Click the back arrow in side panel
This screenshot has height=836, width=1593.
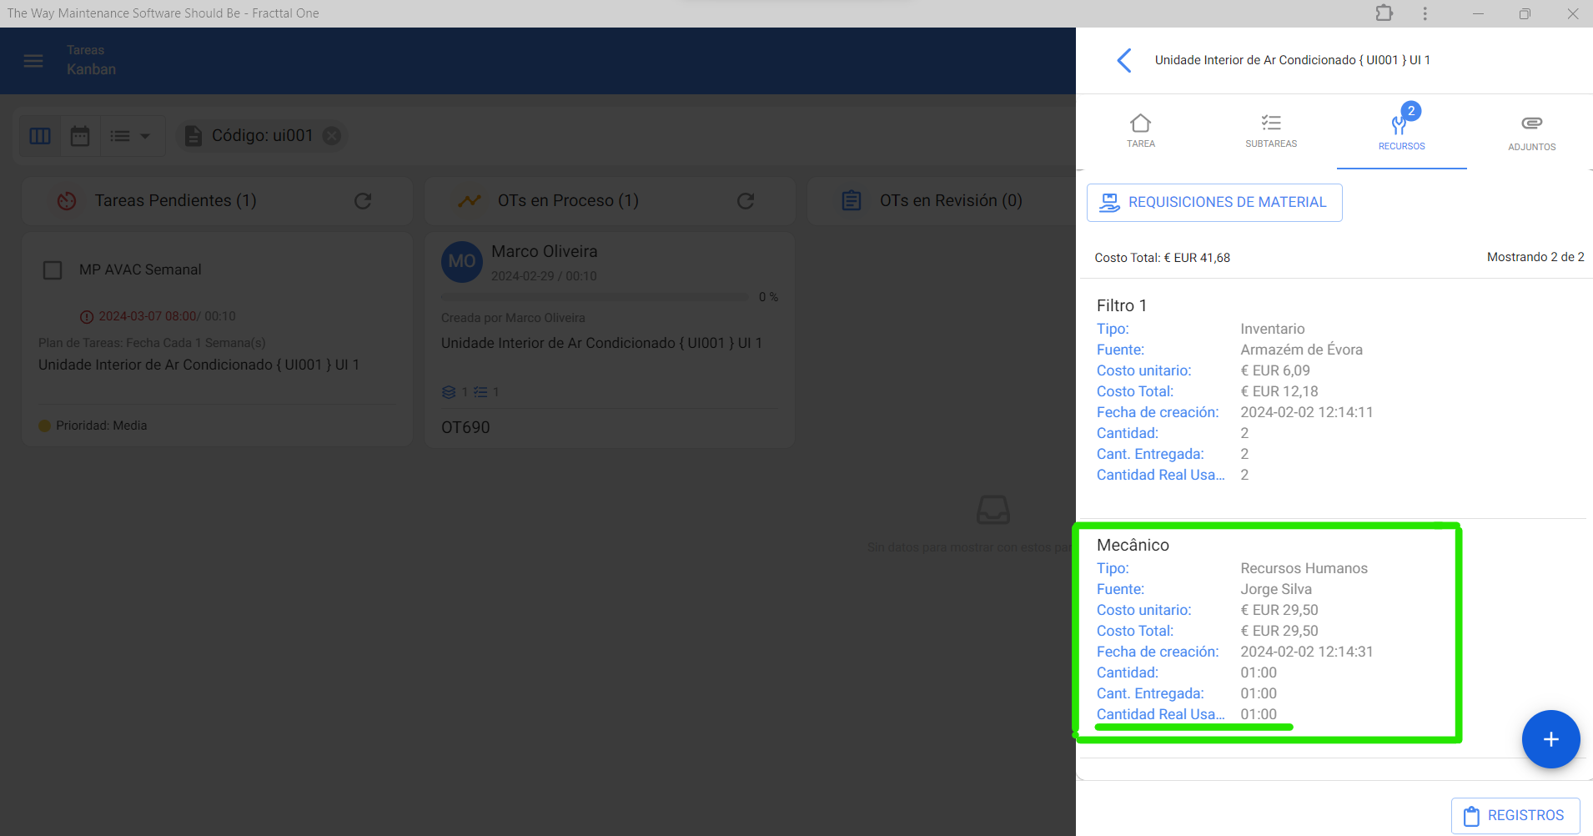[x=1124, y=60]
